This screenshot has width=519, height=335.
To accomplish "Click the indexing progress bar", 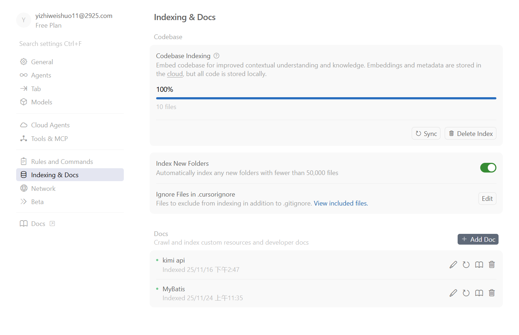I will tap(326, 98).
